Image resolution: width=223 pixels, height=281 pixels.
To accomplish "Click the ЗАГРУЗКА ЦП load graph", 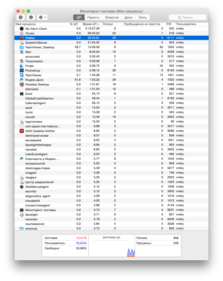I will pos(111,249).
